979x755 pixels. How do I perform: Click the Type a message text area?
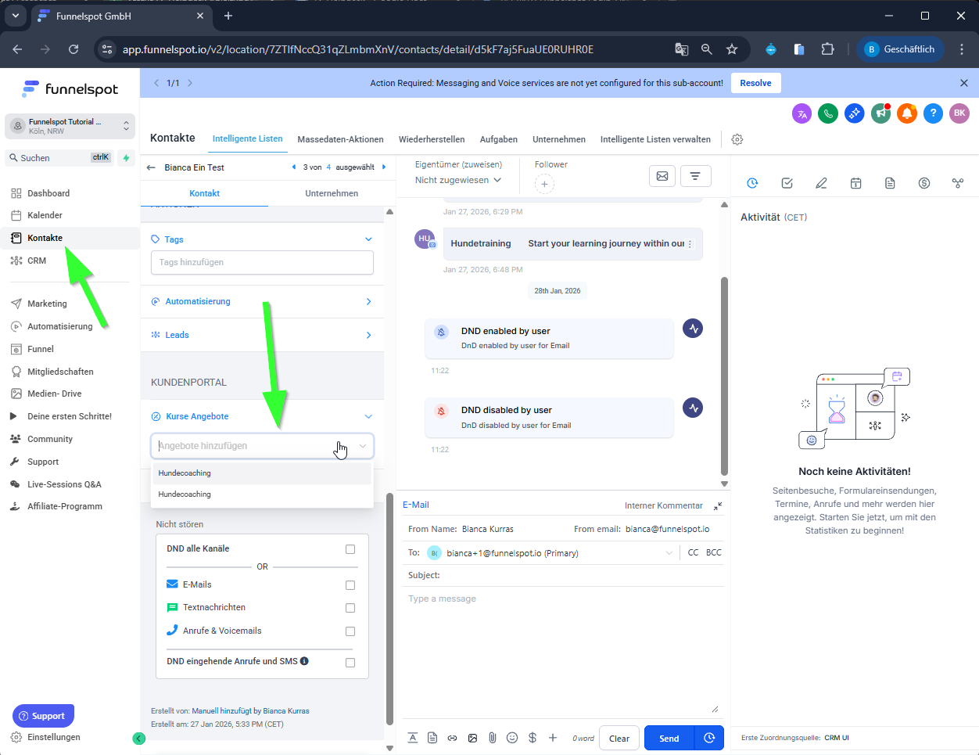563,653
